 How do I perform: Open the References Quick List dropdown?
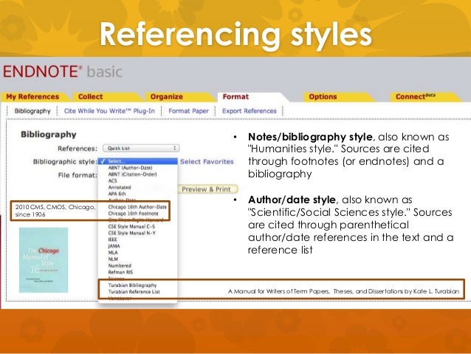[x=141, y=149]
